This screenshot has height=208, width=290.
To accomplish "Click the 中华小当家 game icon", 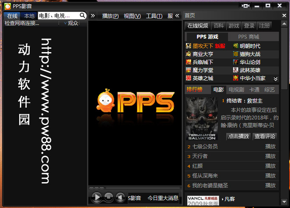I will 236,78.
